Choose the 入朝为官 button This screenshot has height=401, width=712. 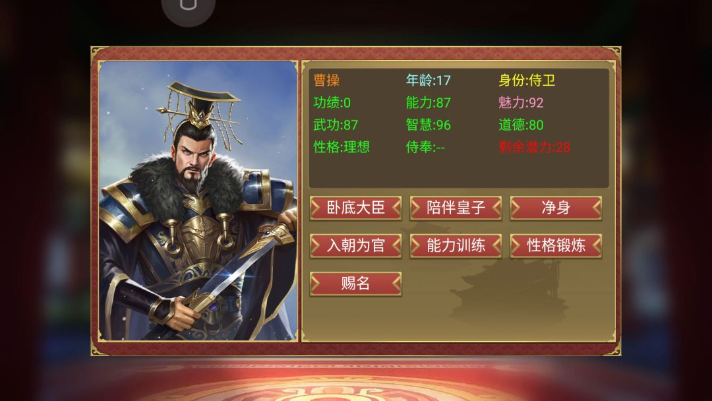[x=355, y=246]
